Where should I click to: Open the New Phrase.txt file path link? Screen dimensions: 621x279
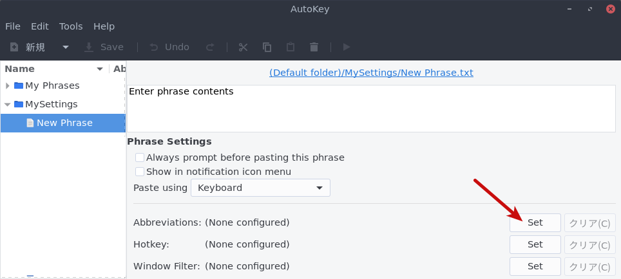click(x=371, y=73)
